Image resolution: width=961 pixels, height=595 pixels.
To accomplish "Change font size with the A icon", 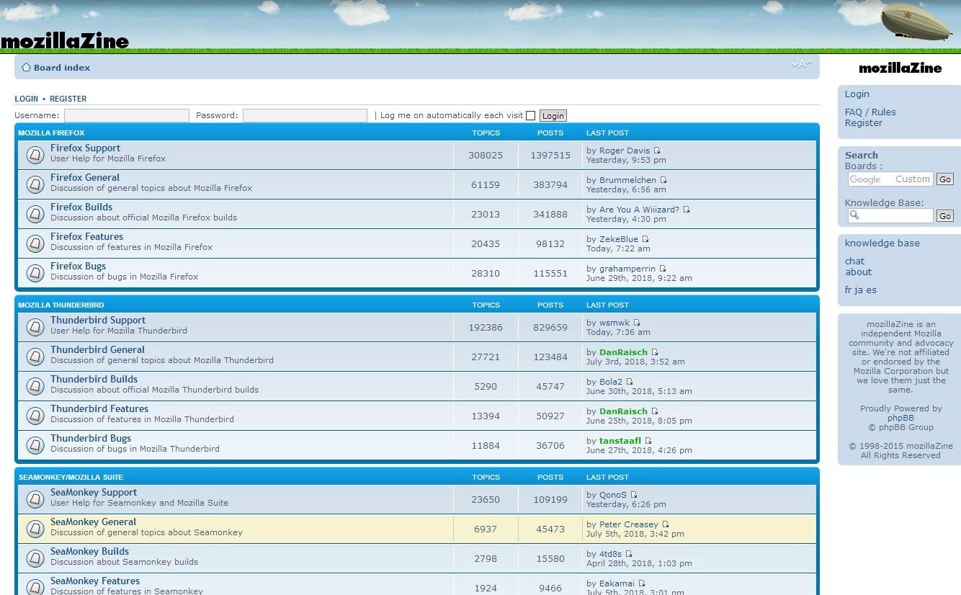I will point(802,64).
